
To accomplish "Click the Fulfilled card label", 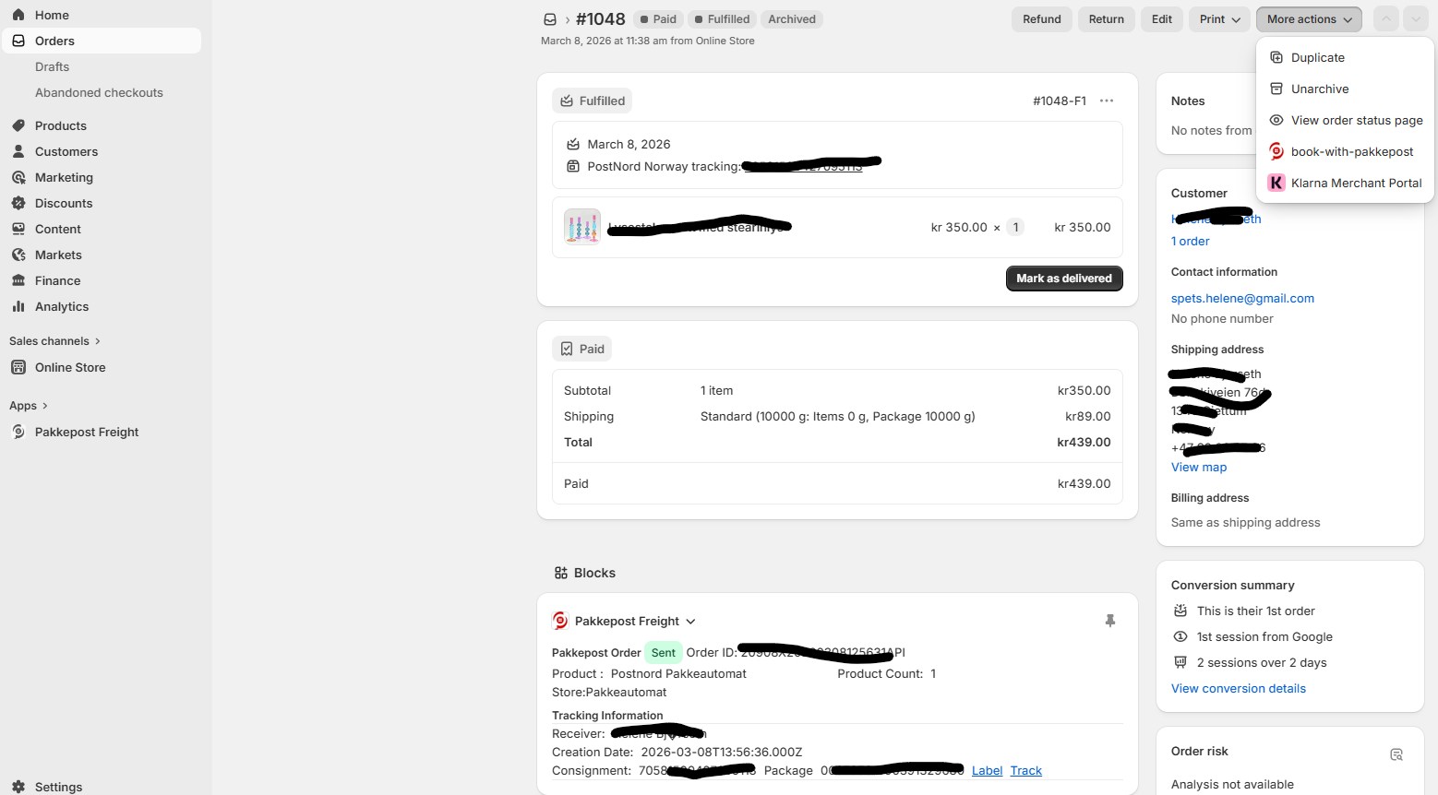I will click(x=593, y=101).
